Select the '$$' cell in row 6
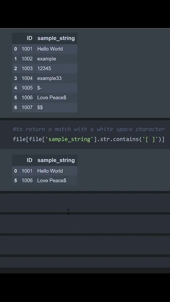Screen dimensions: 170x302 40,107
